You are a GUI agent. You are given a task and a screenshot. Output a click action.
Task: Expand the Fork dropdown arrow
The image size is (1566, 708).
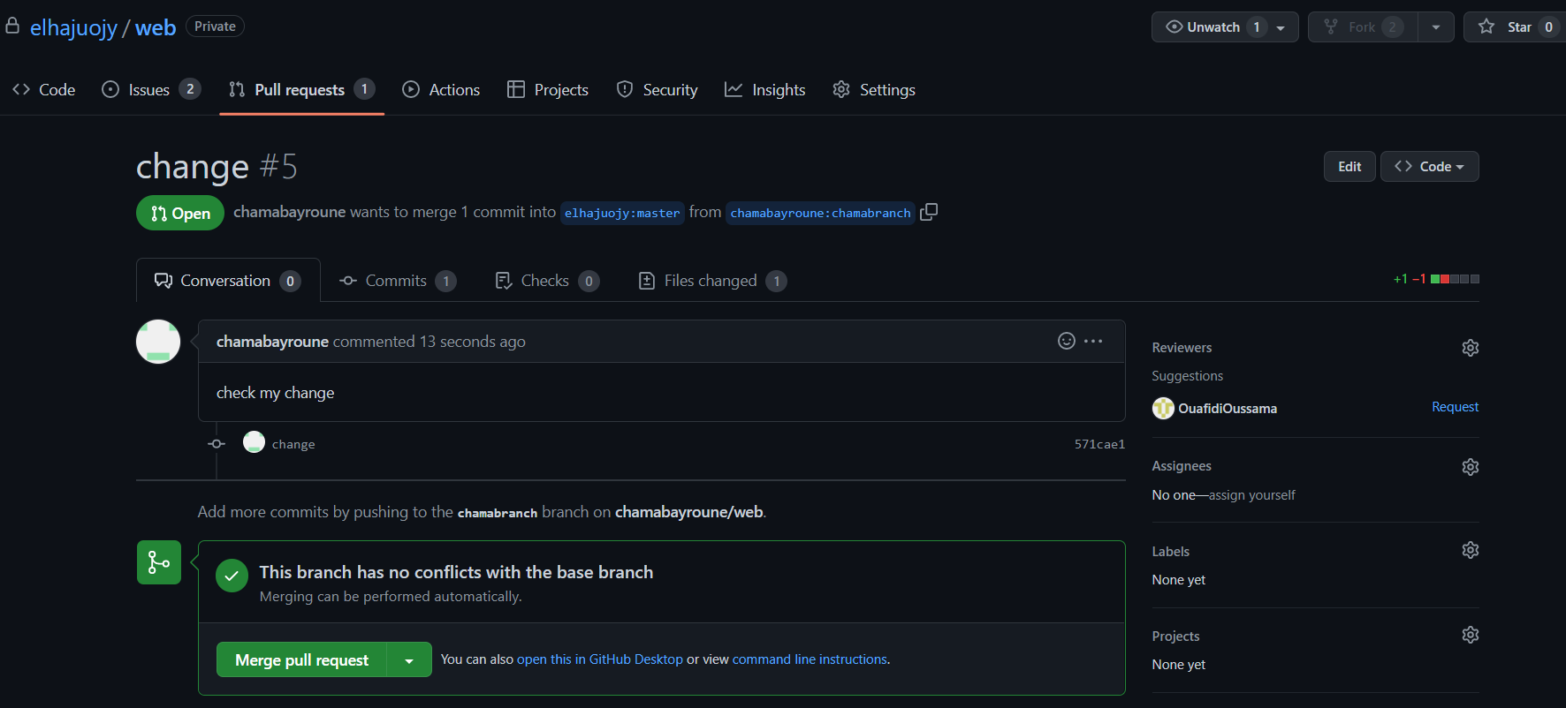pyautogui.click(x=1436, y=27)
